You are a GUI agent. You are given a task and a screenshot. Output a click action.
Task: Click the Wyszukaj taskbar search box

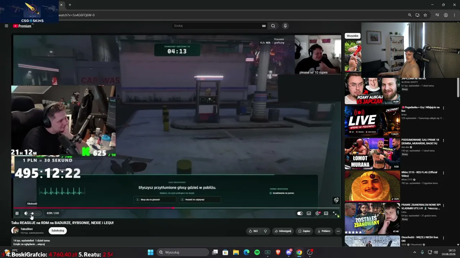(183, 252)
